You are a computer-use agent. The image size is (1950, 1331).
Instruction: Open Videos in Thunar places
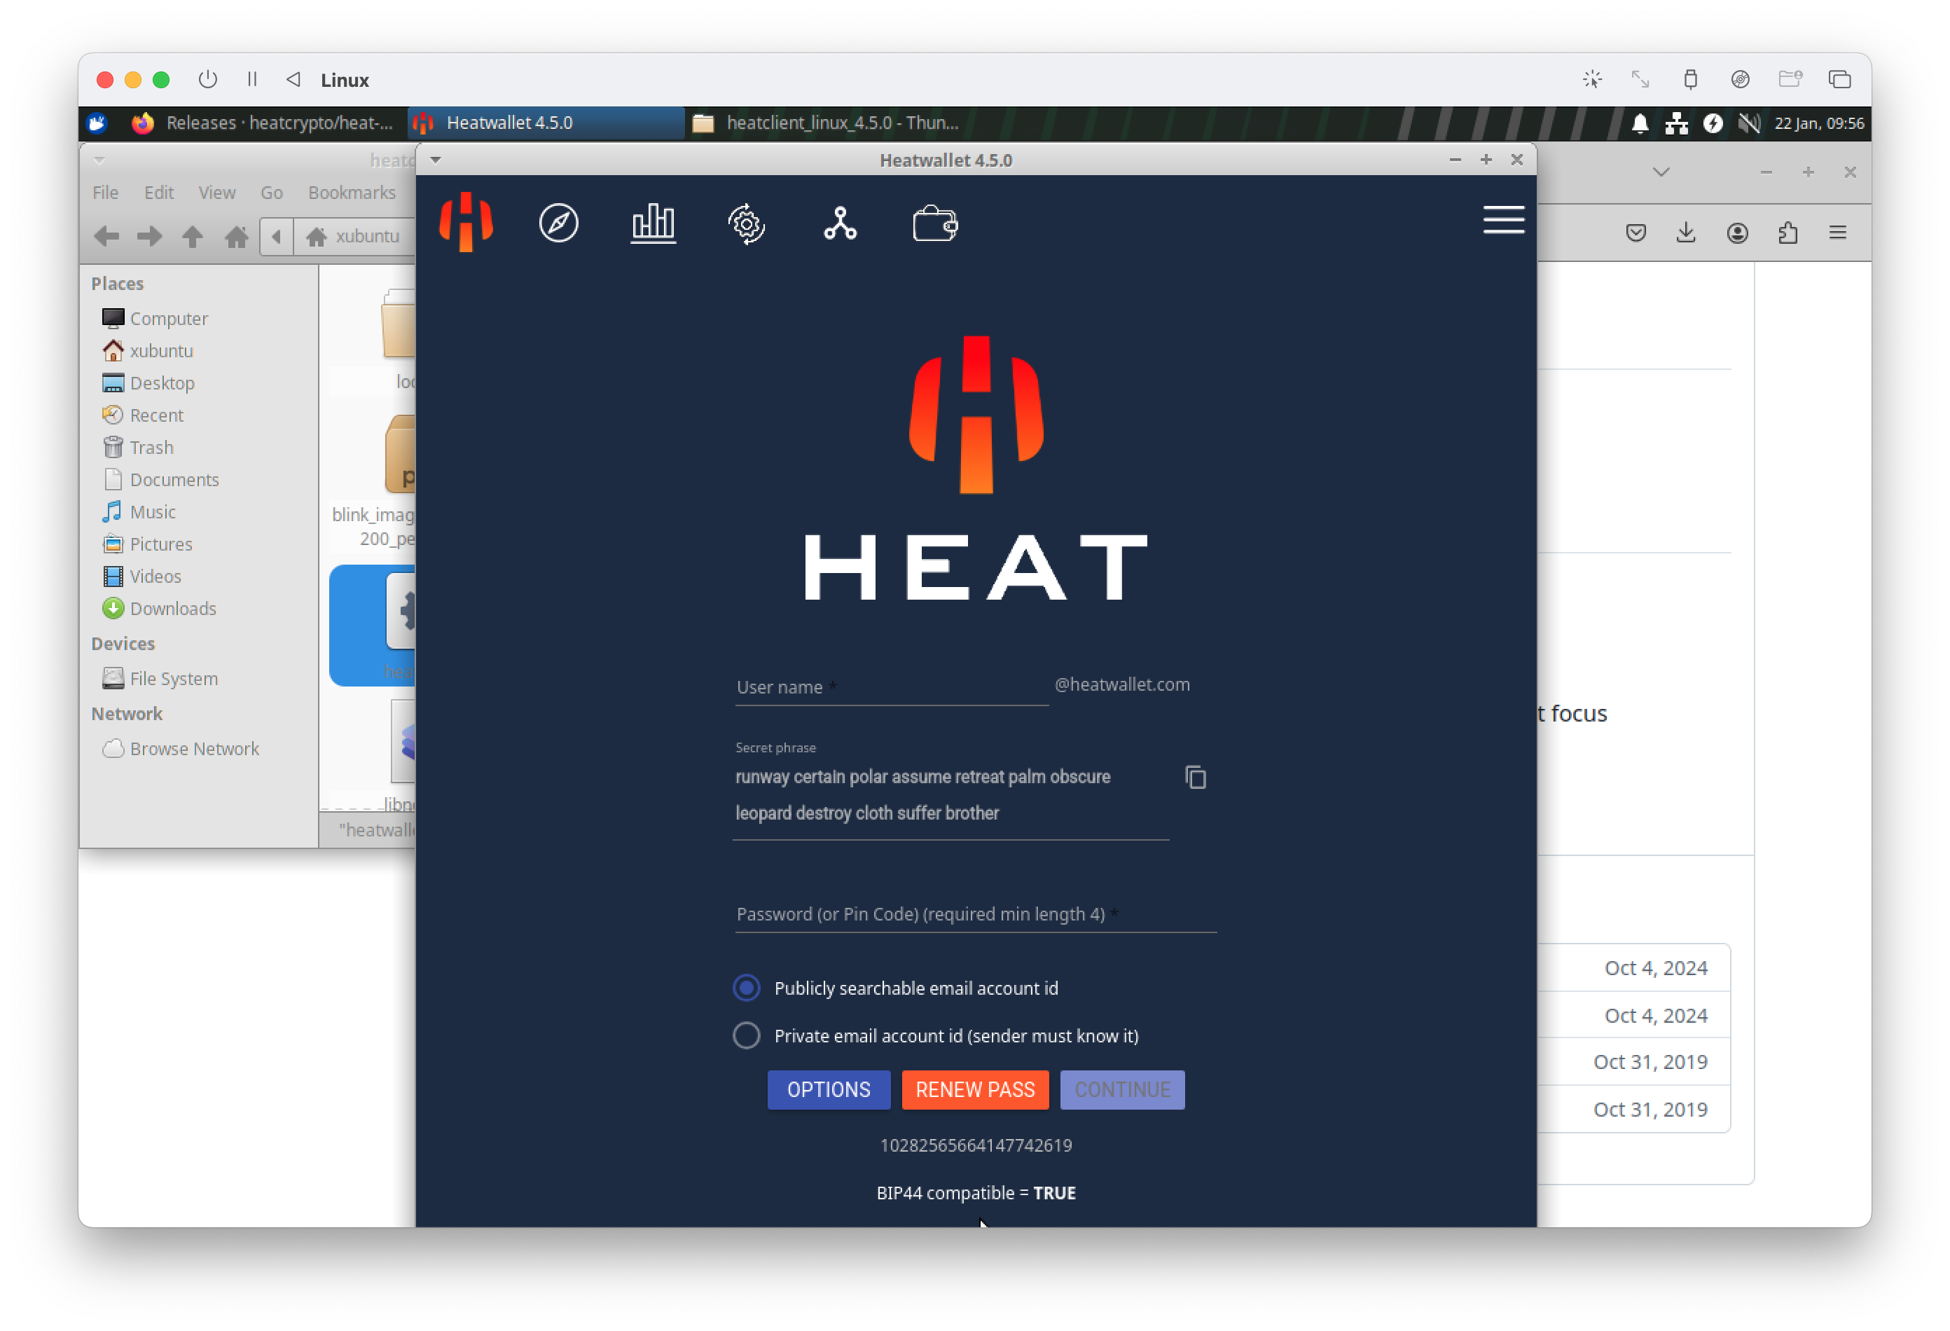click(x=141, y=576)
